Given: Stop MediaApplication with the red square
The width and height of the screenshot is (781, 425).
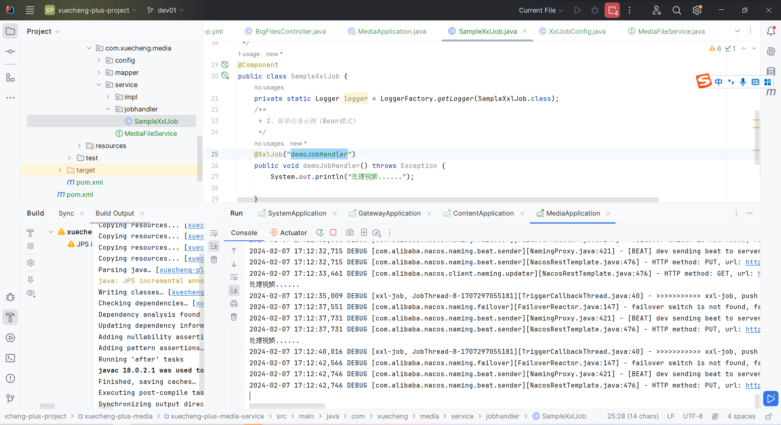Looking at the screenshot, I should click(333, 232).
